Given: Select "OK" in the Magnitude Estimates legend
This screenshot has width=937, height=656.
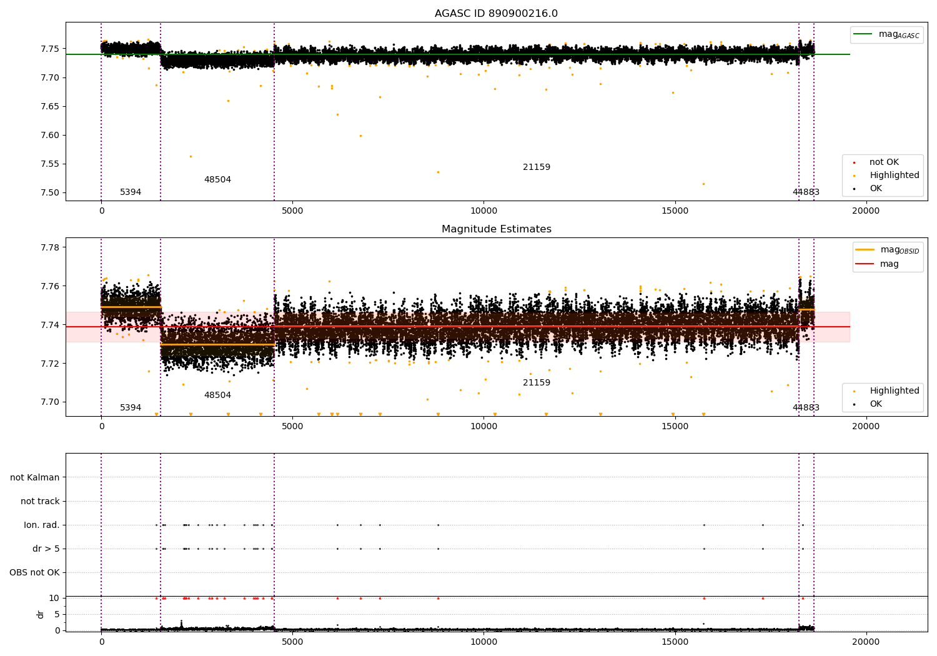Looking at the screenshot, I should point(876,404).
